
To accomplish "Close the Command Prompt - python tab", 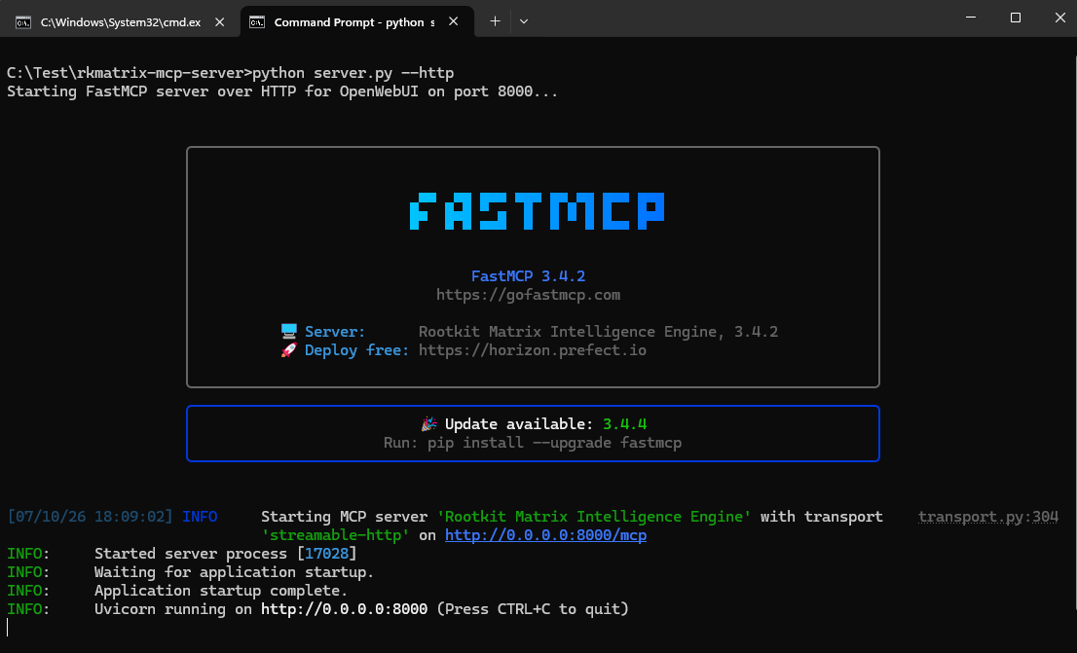I will tap(454, 22).
